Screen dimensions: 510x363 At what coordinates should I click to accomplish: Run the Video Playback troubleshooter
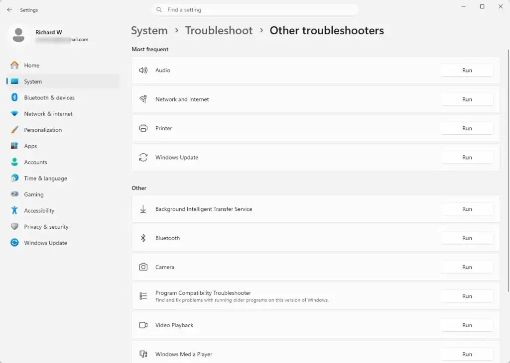coord(467,325)
